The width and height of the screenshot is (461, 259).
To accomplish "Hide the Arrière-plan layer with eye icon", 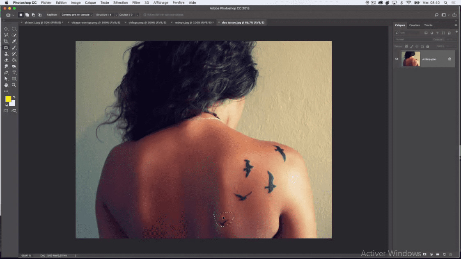I will click(397, 59).
